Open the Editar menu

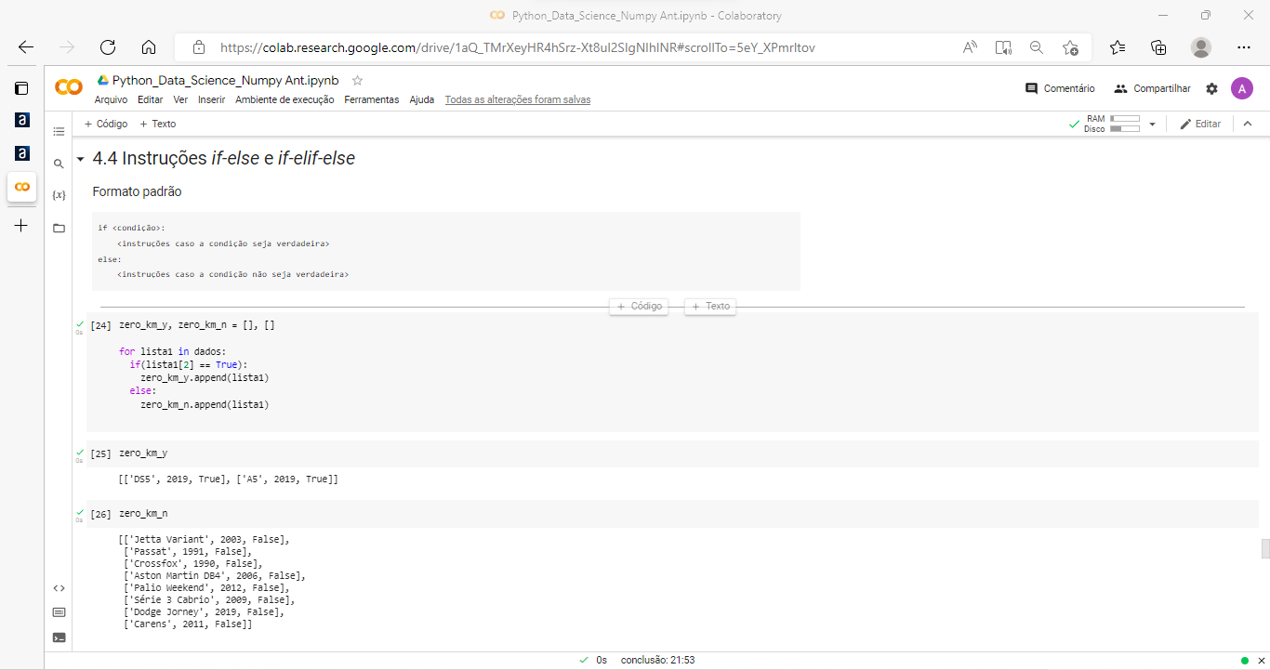tap(150, 99)
